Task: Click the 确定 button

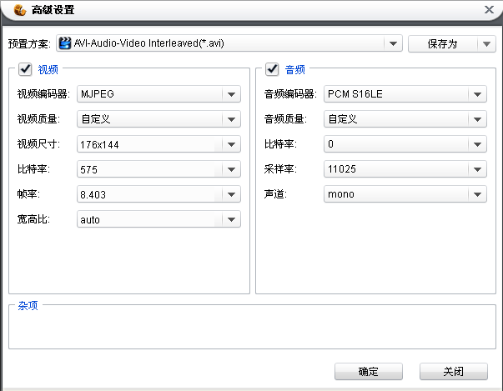Action: coord(368,372)
